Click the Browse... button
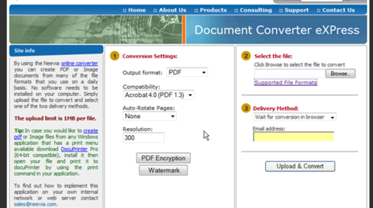 (x=341, y=74)
